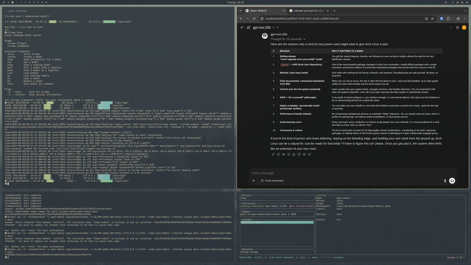The height and width of the screenshot is (265, 471).
Task: Open the chat three-dots options menu
Action: 451,27
